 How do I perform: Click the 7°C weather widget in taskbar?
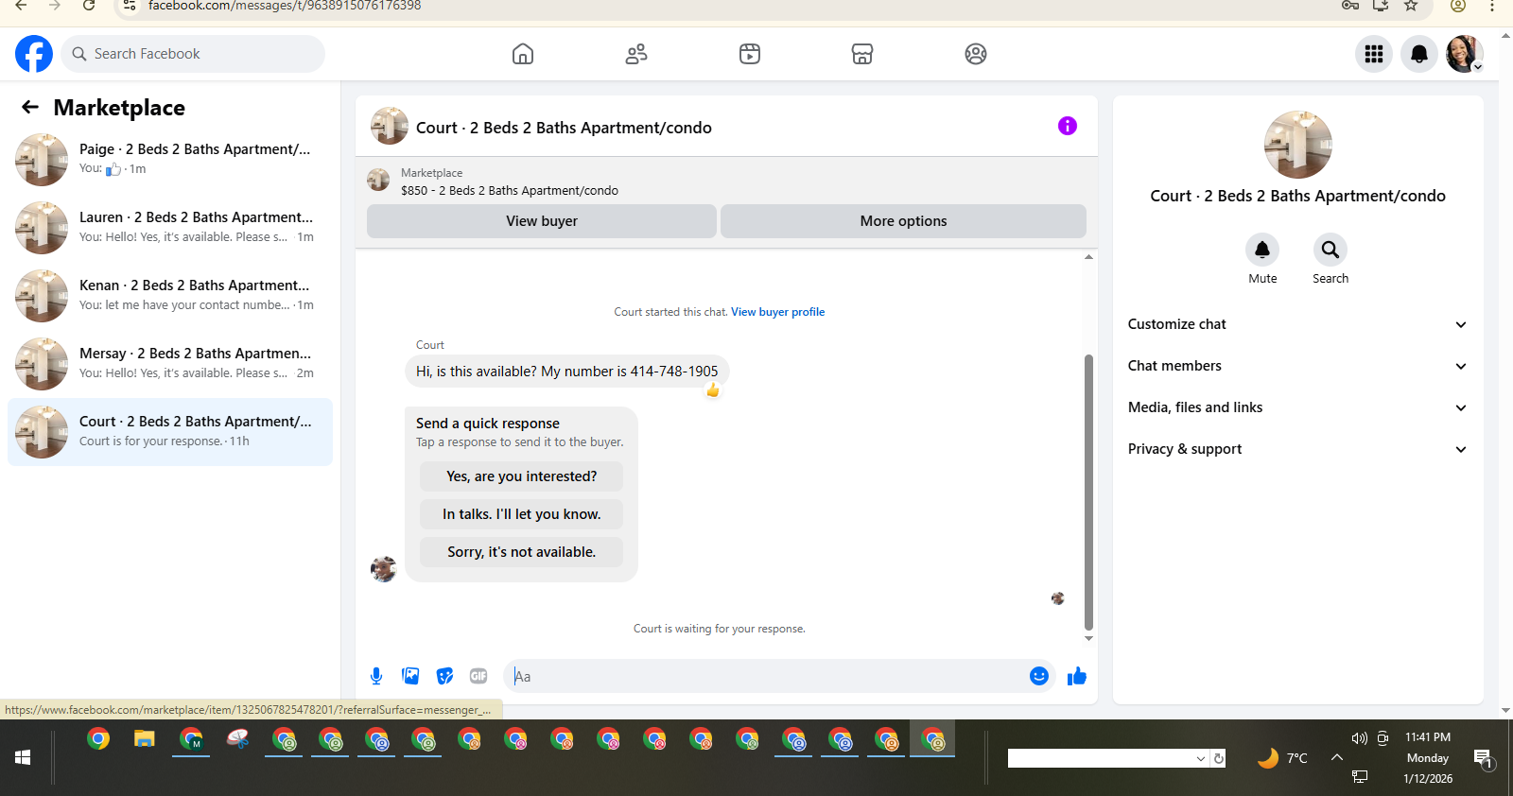click(x=1283, y=758)
